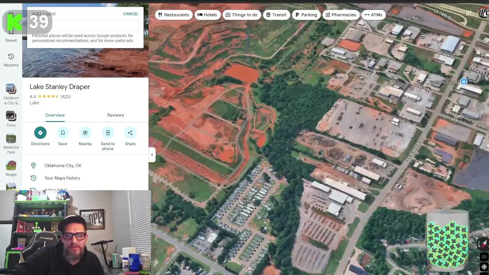Image resolution: width=489 pixels, height=275 pixels.
Task: Click the Directions icon for Lake Stanley Draper
Action: 40,133
